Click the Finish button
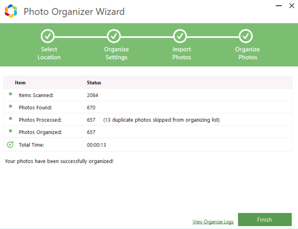This screenshot has width=298, height=229. tap(265, 219)
